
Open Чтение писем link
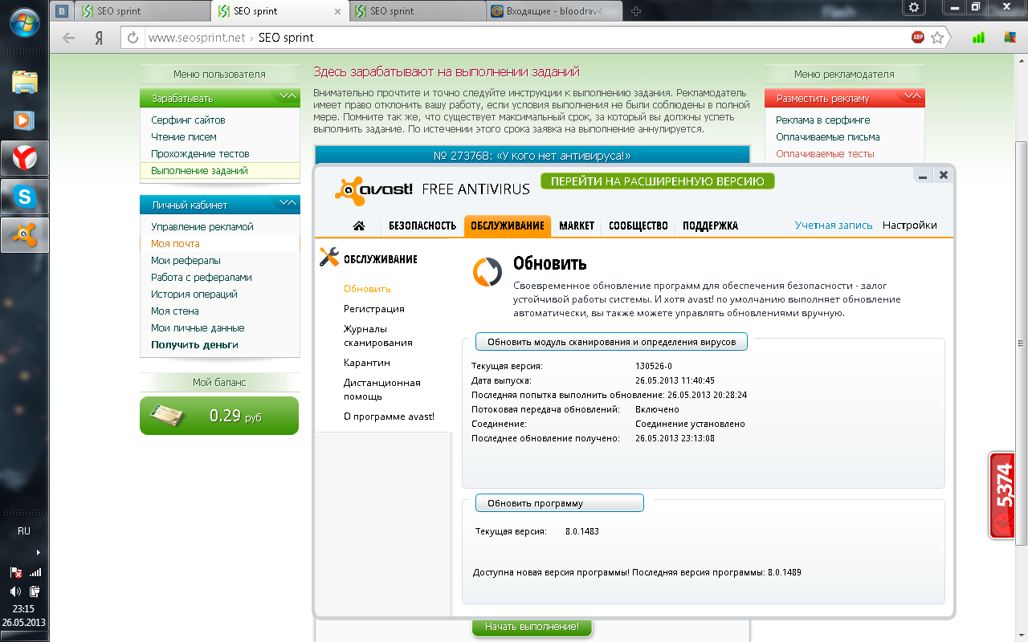[184, 136]
